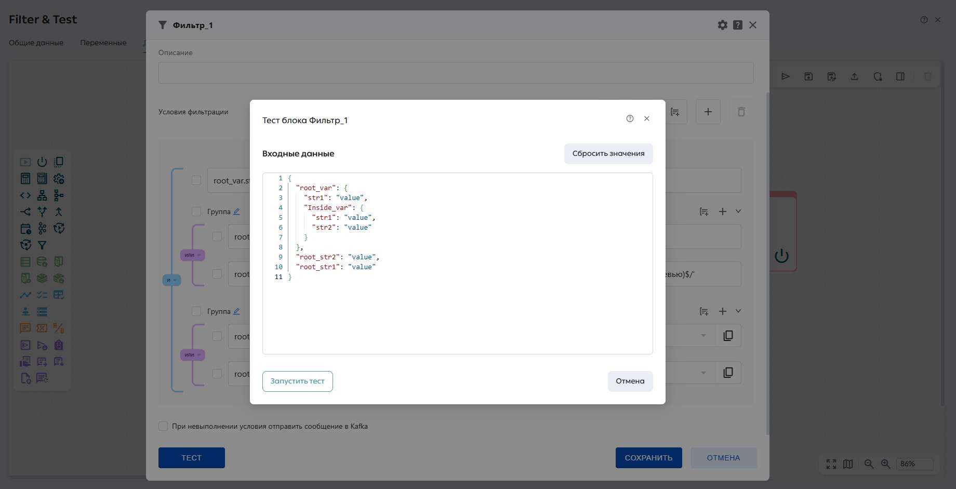Click the edit pencil next to the first Группа
Screen dimensions: 956x489
236,212
